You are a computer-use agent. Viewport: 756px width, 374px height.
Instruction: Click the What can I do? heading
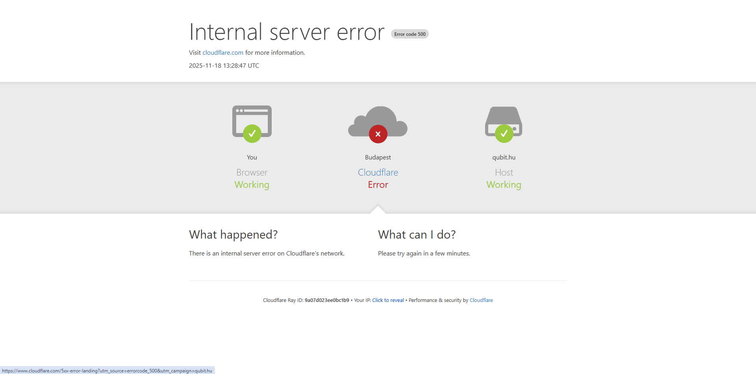pos(417,235)
